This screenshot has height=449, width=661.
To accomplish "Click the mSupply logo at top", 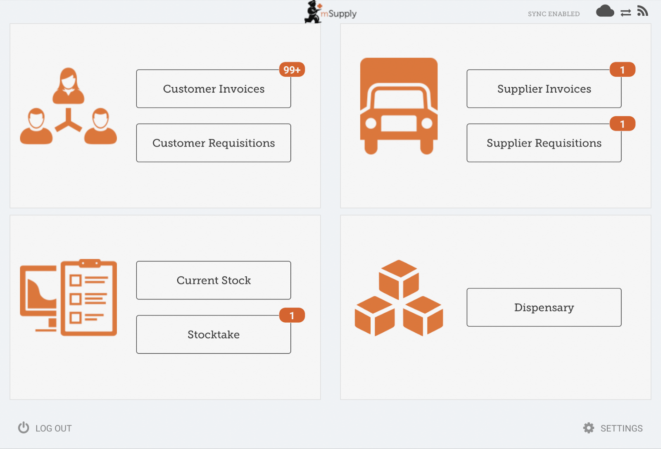I will click(x=330, y=12).
